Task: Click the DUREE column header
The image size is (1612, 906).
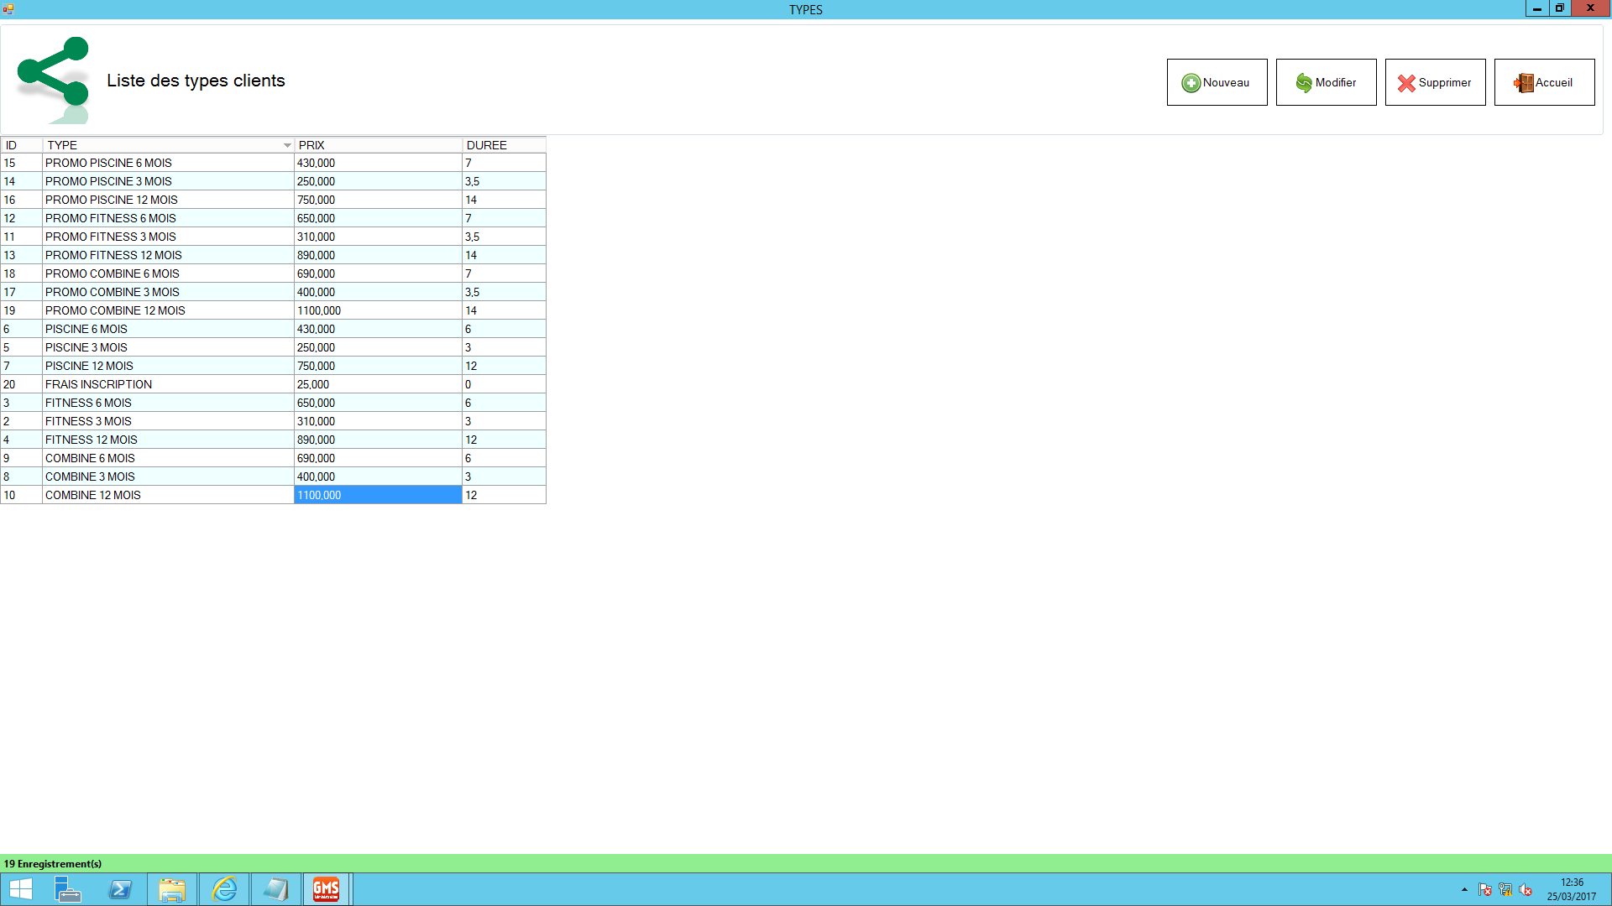Action: point(504,145)
